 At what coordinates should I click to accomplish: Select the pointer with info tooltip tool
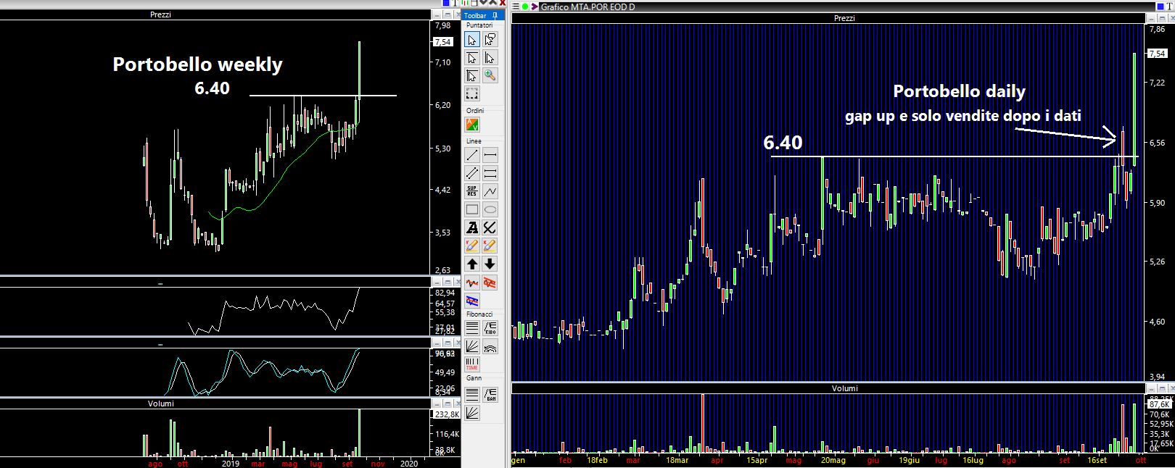pyautogui.click(x=490, y=40)
